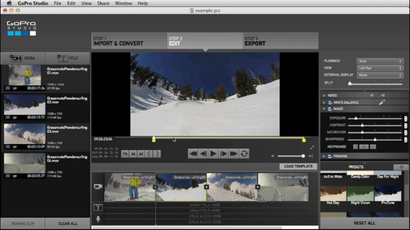The height and width of the screenshot is (230, 410).
Task: Play the clip
Action: pos(213,154)
